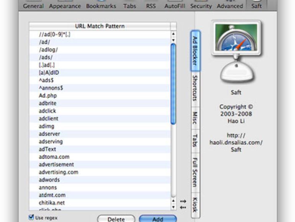Click the scroll down arrow at list top
The height and width of the screenshot is (222, 295).
173,40
